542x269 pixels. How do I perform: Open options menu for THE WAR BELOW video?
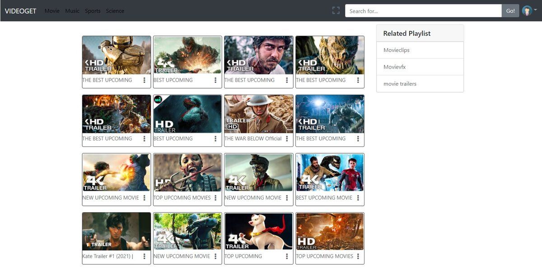[287, 139]
